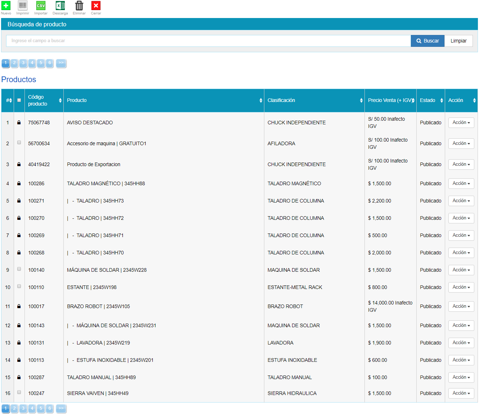The height and width of the screenshot is (418, 479).
Task: Check the box for product 56700634
Action: tap(19, 143)
